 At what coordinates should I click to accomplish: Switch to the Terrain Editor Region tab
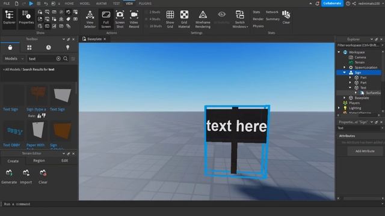pyautogui.click(x=38, y=161)
